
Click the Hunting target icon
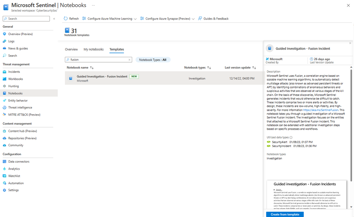tap(5, 86)
